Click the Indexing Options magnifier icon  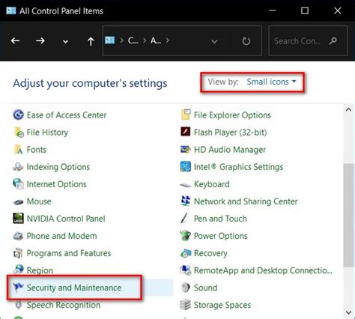[18, 167]
